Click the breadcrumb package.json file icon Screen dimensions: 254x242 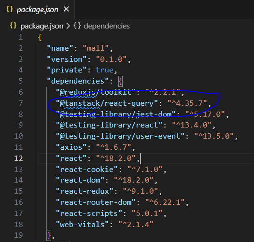[13, 26]
